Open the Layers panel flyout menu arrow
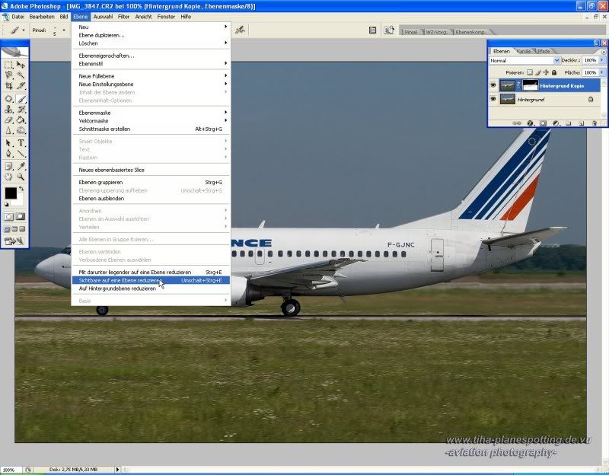 [x=604, y=52]
